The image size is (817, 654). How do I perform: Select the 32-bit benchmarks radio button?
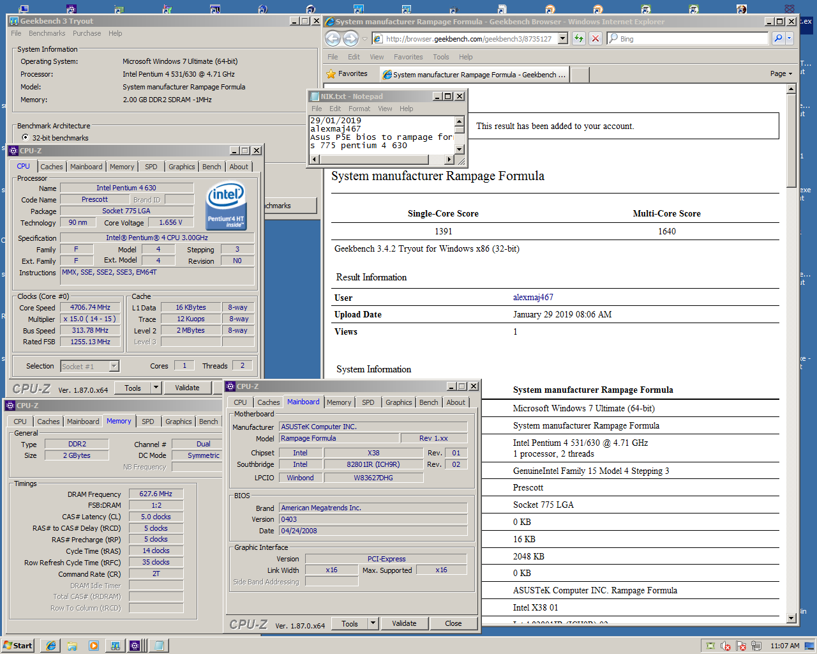26,137
